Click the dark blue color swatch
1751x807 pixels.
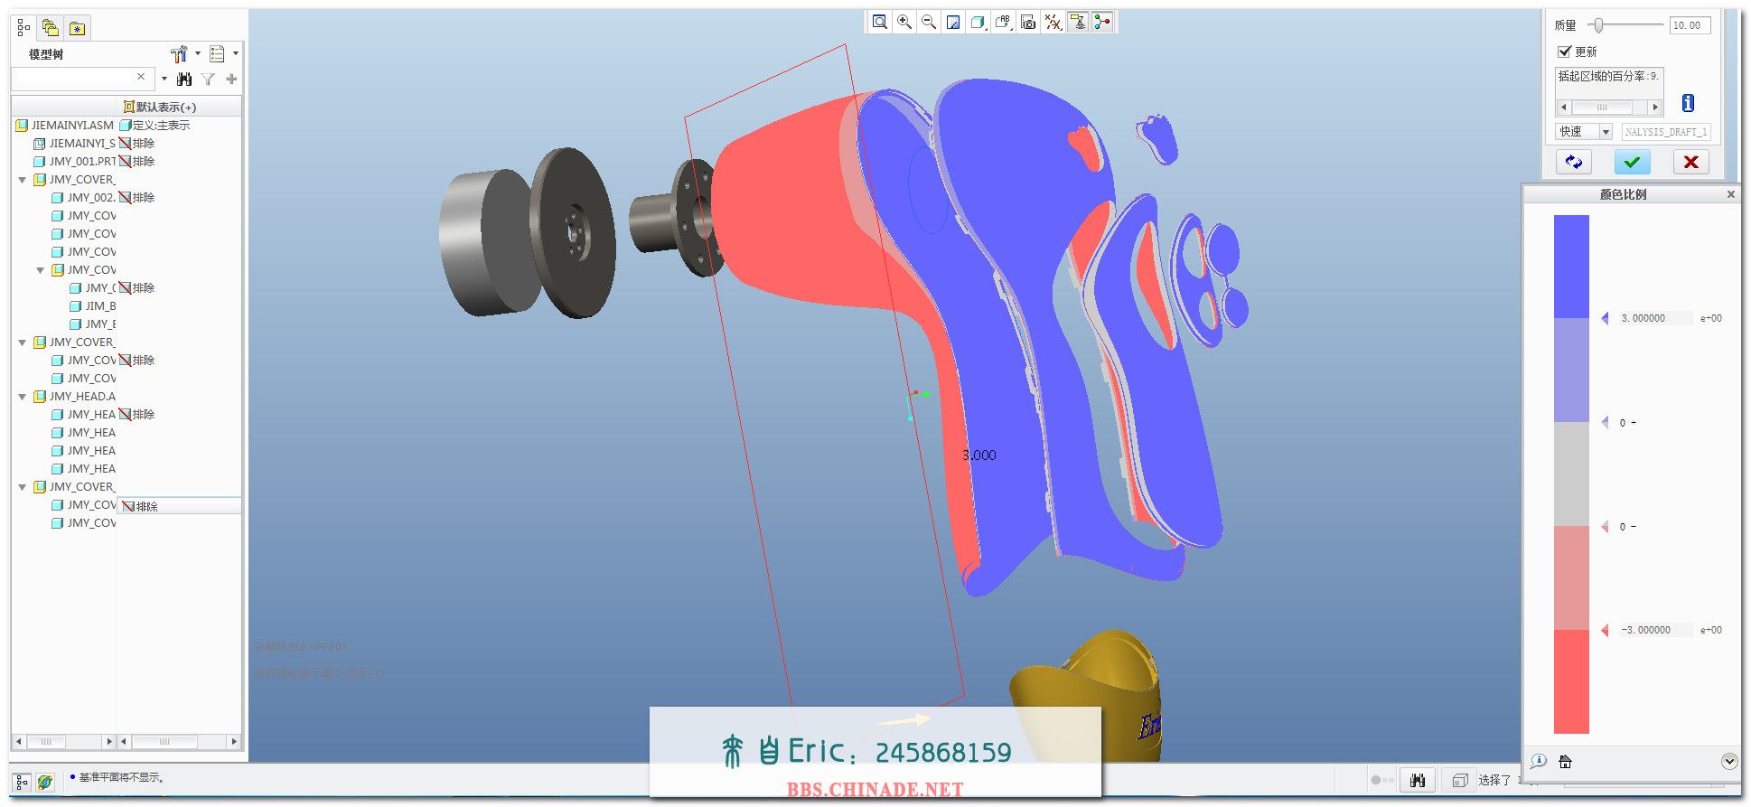click(1571, 267)
